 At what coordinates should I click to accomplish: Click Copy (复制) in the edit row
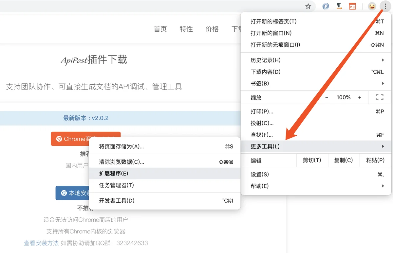(344, 160)
